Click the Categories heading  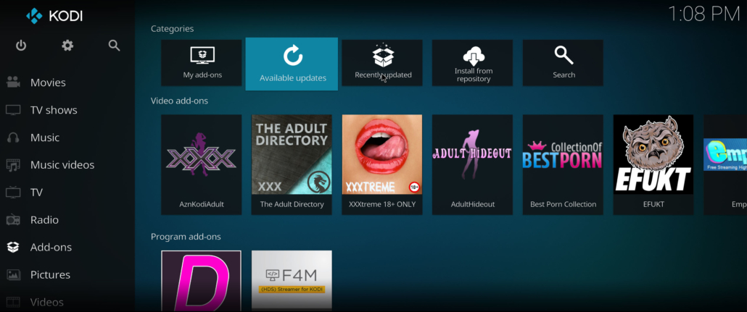[x=172, y=28]
